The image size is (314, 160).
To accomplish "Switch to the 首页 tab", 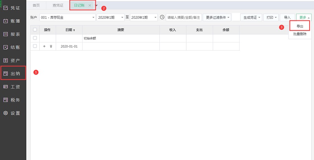I will coord(37,5).
